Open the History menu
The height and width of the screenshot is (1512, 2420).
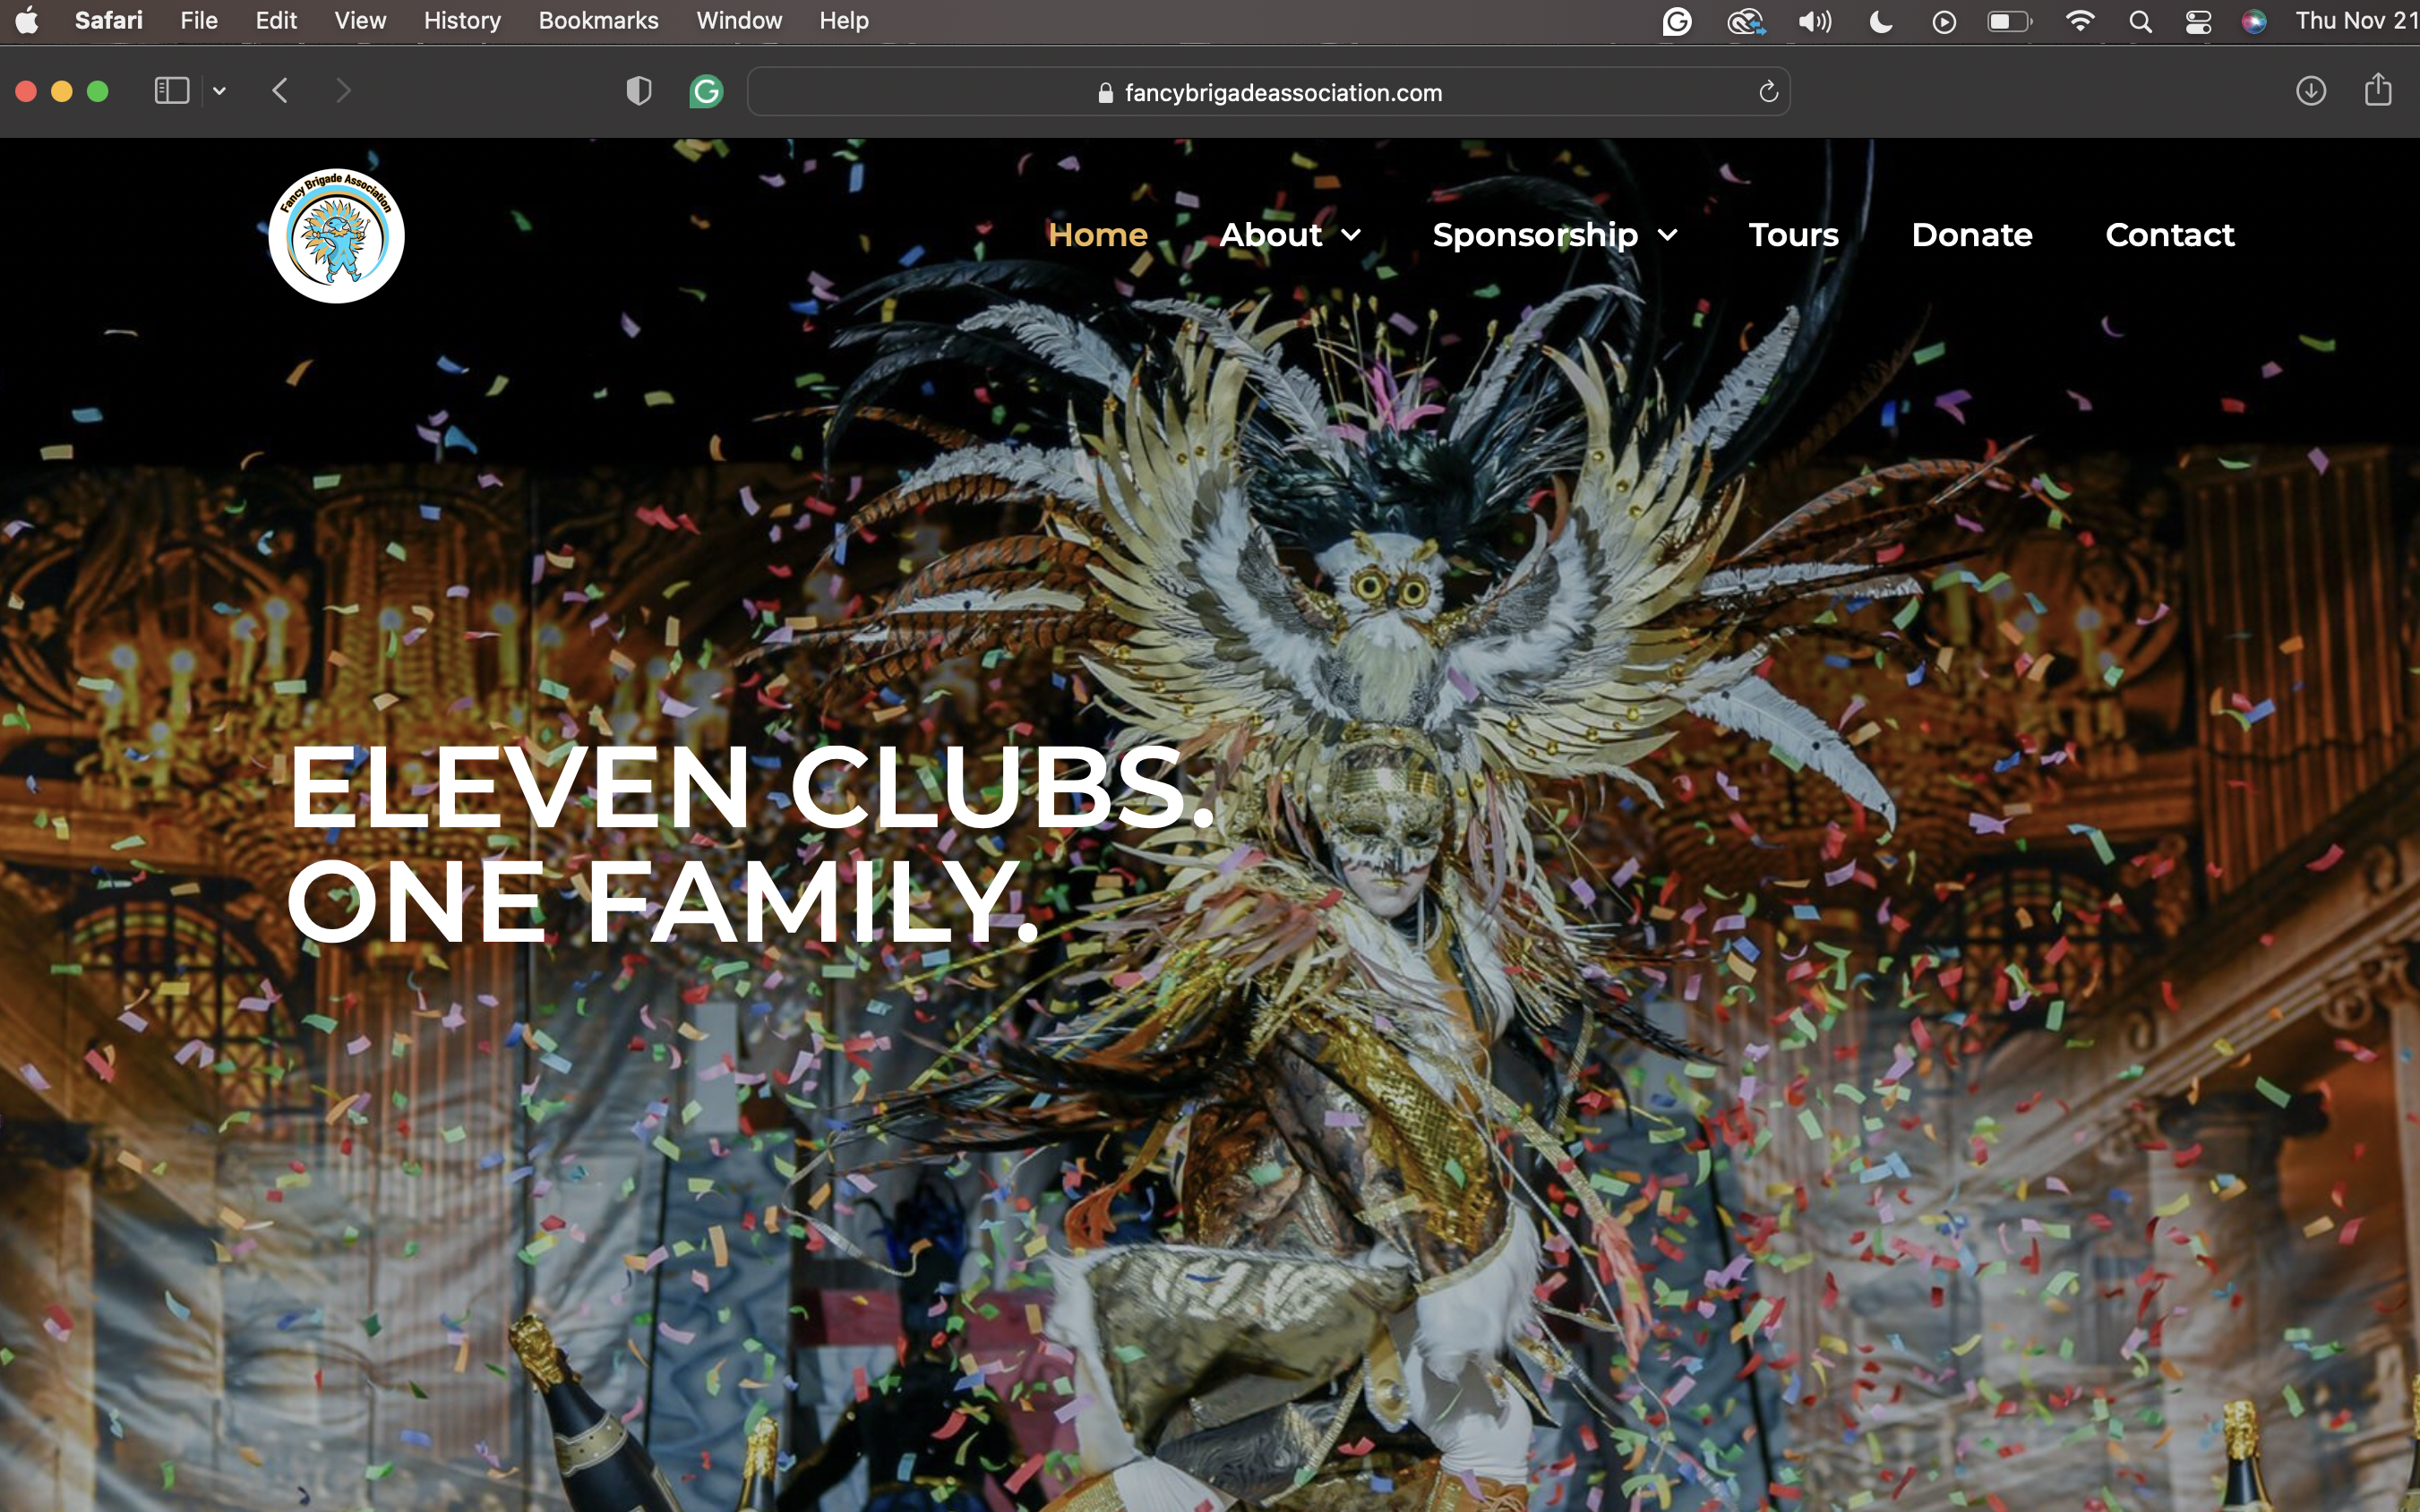pos(461,21)
